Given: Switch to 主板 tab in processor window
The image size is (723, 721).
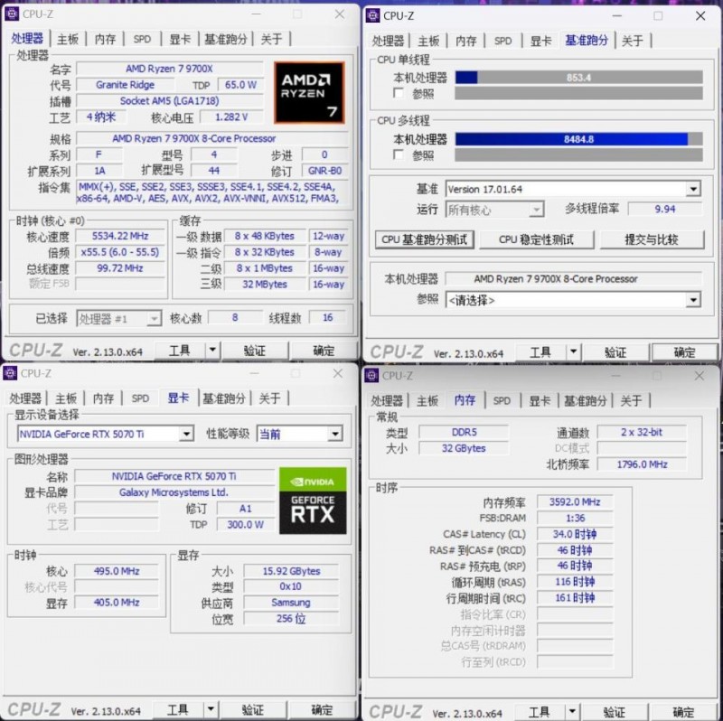Looking at the screenshot, I should 68,39.
